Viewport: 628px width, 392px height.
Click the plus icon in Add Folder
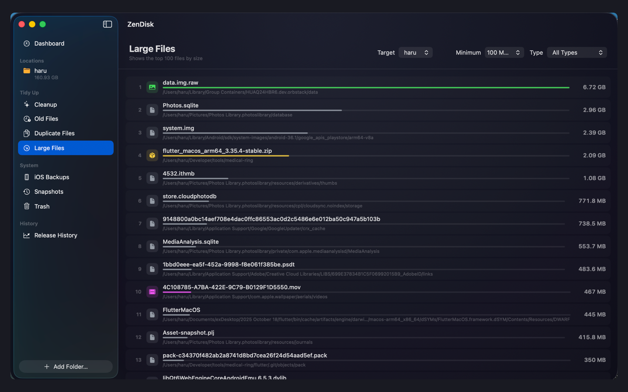47,367
